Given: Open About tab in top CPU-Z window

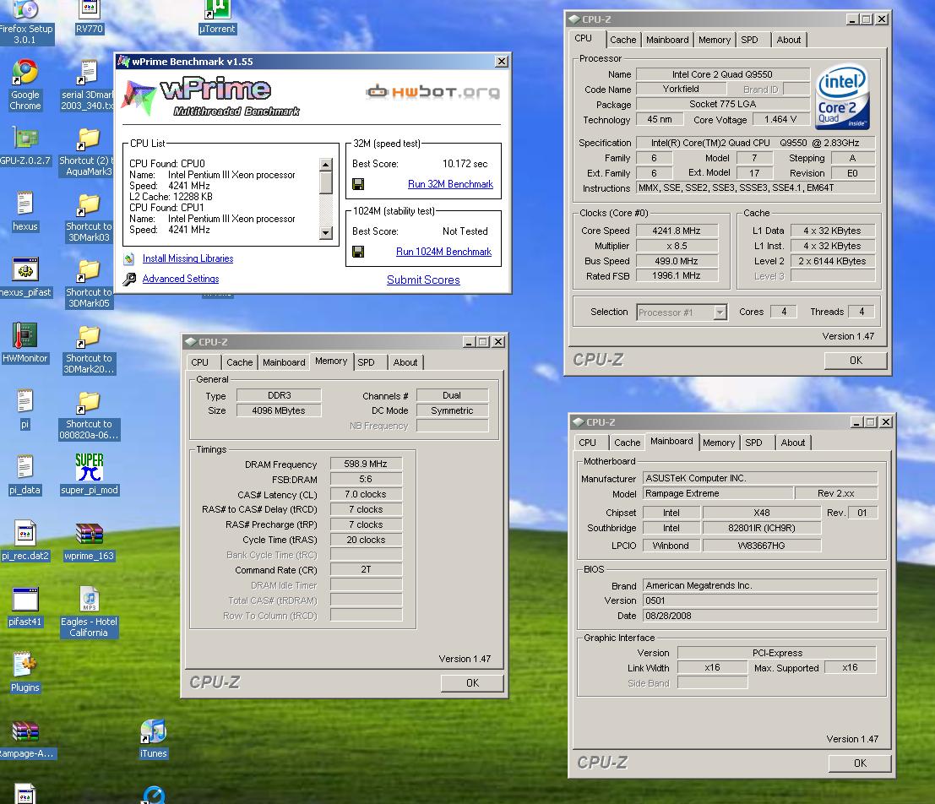Looking at the screenshot, I should (789, 40).
